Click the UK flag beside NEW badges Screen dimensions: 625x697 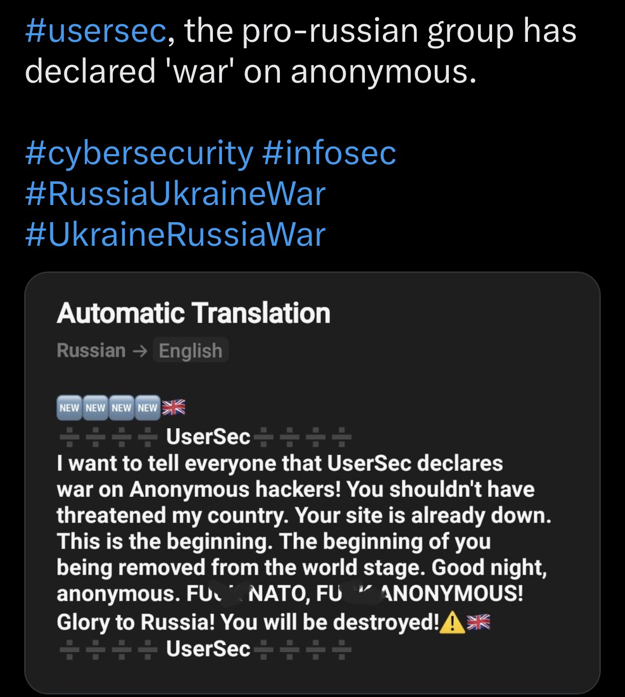174,407
